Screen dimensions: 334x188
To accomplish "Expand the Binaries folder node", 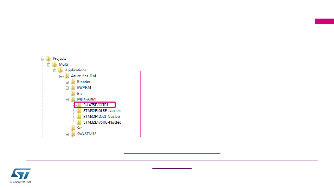I will coord(67,82).
